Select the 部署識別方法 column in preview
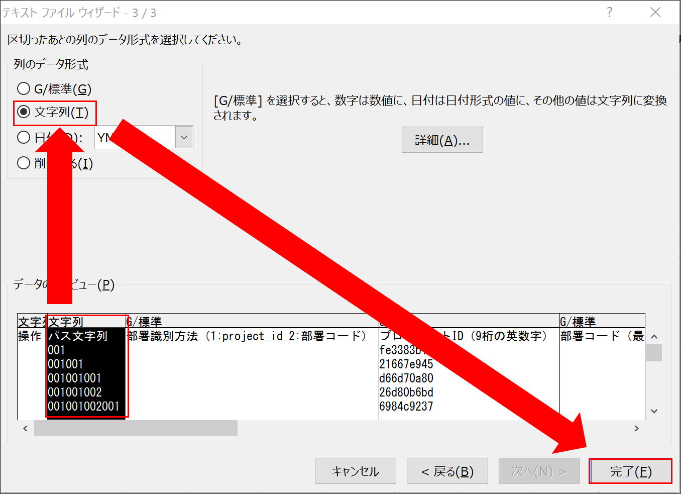This screenshot has width=681, height=494. click(251, 372)
